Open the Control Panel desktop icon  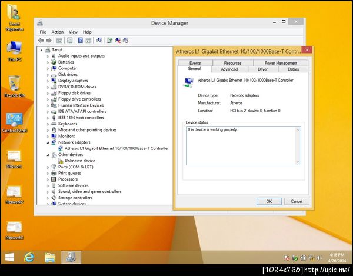pos(14,122)
